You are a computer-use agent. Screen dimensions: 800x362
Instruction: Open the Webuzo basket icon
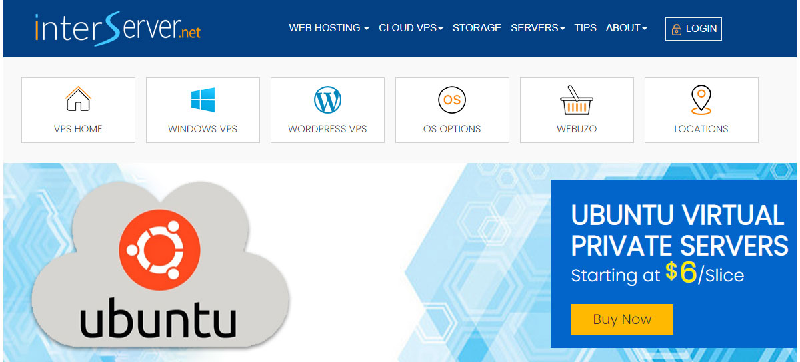(x=577, y=100)
